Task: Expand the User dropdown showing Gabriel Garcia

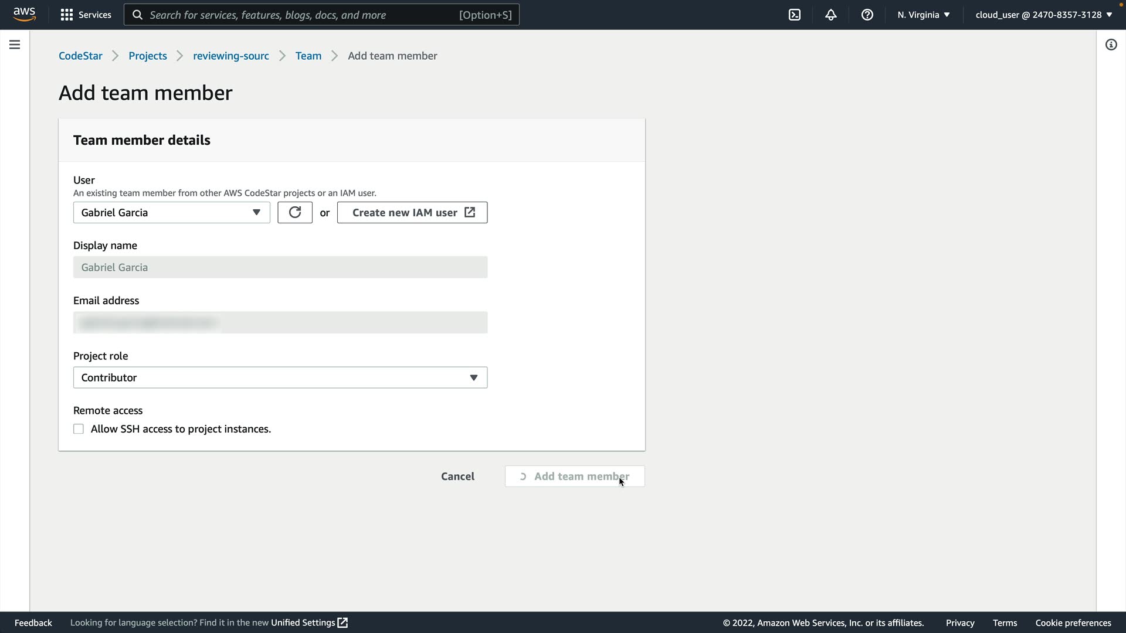Action: tap(171, 212)
